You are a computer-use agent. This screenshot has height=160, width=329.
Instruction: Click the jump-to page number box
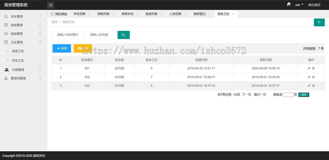[x=288, y=94]
